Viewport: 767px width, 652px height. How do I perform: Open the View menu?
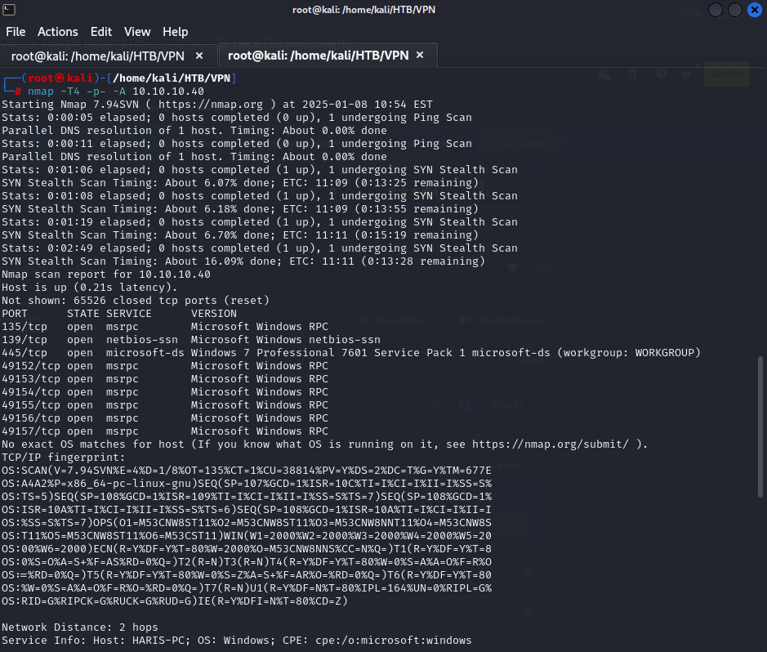pos(136,32)
